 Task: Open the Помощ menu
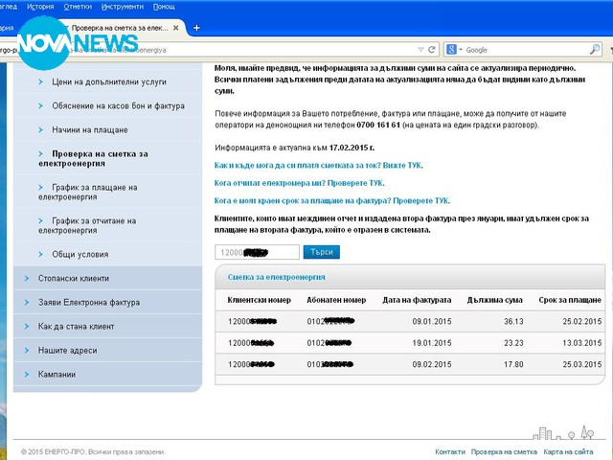(x=165, y=6)
